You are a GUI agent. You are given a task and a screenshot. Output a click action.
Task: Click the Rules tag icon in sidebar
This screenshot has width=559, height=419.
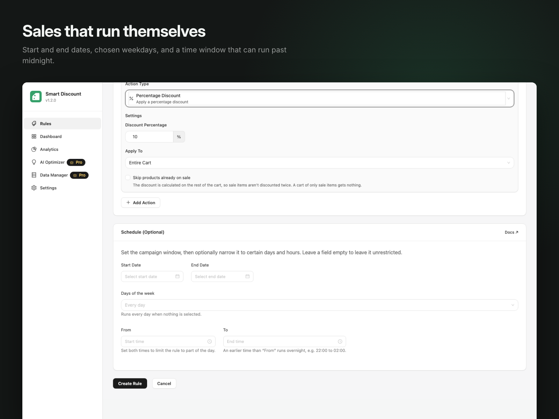(34, 124)
